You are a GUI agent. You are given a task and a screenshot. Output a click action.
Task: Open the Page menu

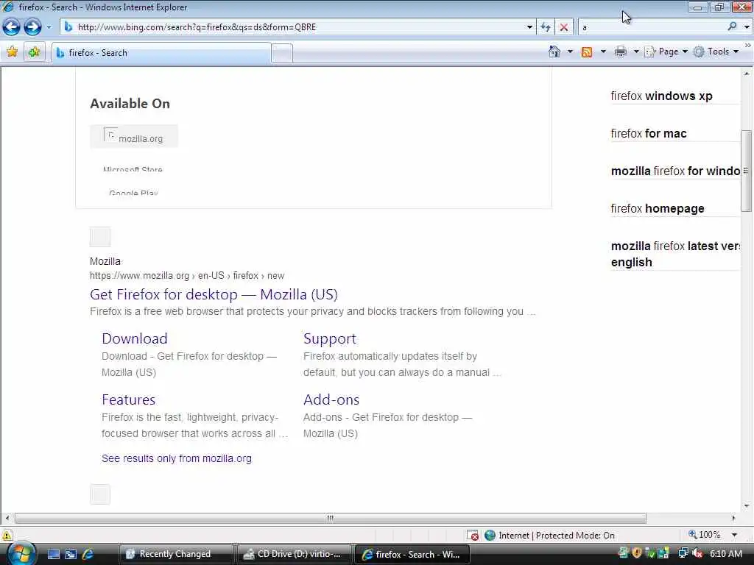666,51
